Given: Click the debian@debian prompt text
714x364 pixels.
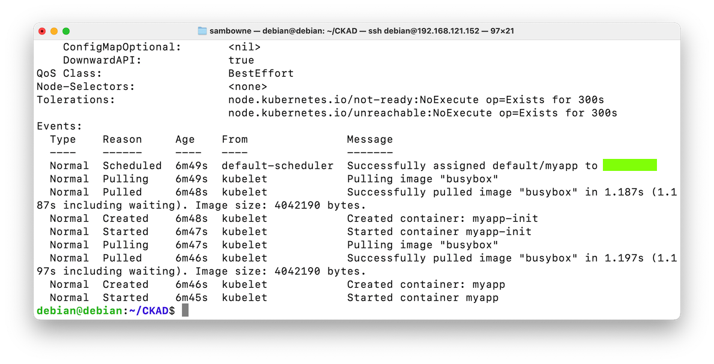Looking at the screenshot, I should point(79,311).
